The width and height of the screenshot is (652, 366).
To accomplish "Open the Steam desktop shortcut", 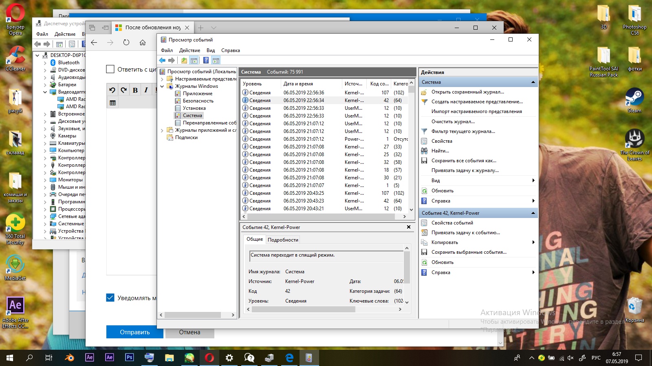I will coord(634,100).
